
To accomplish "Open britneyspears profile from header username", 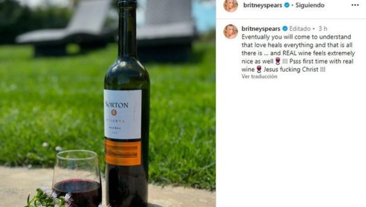I will point(263,5).
